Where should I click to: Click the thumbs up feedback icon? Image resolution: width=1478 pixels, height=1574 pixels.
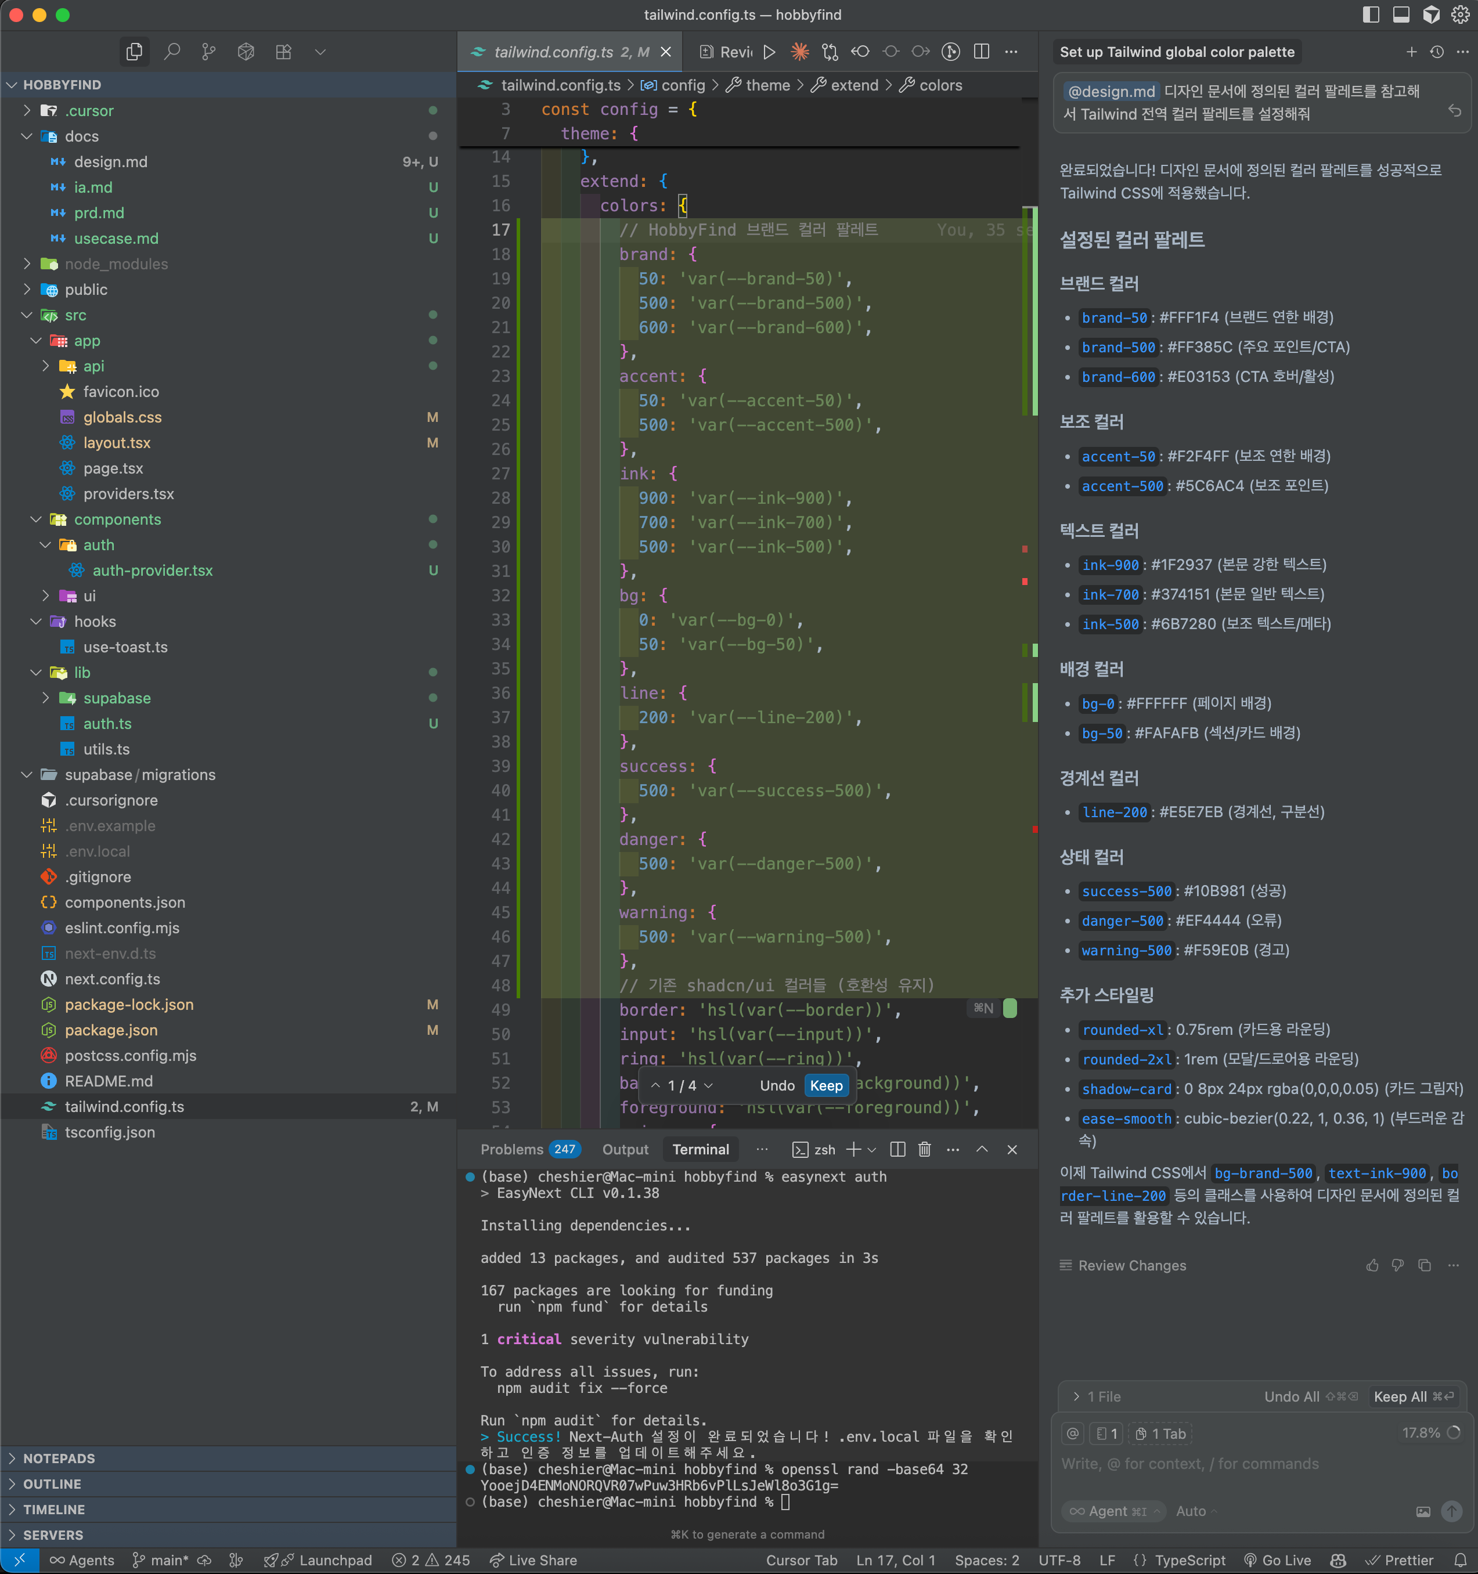click(1372, 1265)
